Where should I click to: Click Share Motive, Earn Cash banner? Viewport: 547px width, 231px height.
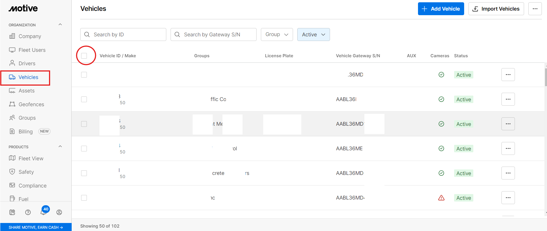(x=36, y=227)
